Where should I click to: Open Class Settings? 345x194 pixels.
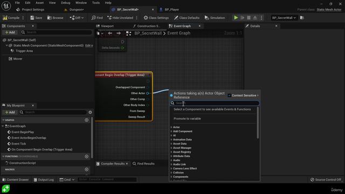coord(156,18)
